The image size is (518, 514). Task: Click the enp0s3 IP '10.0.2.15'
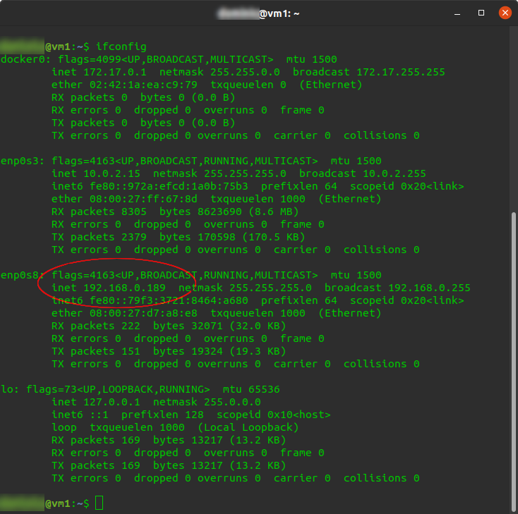coord(112,173)
